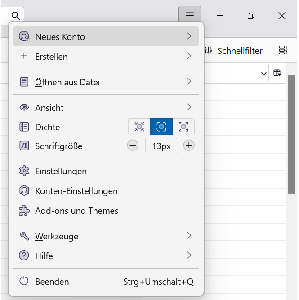This screenshot has width=299, height=300.
Task: Click the message list display options icon
Action: tap(283, 51)
